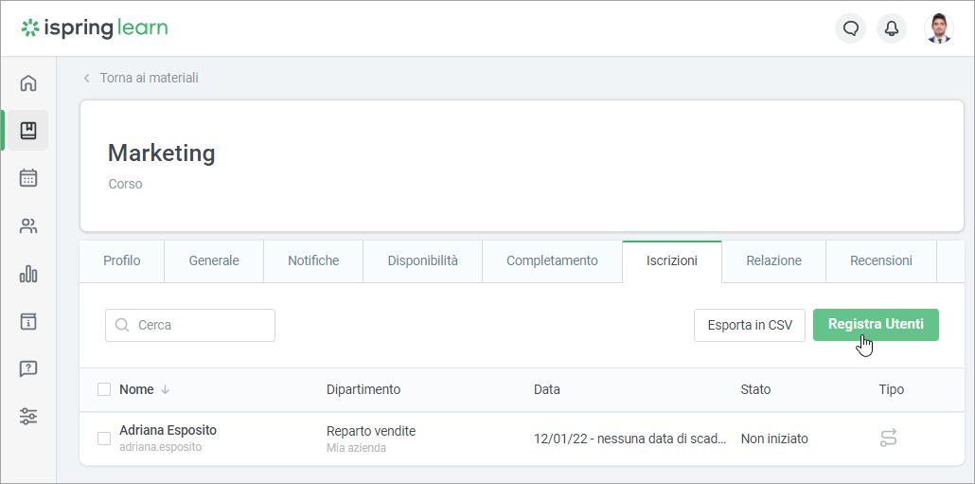Sort by Nome using the arrow
Viewport: 975px width, 484px height.
coord(166,389)
